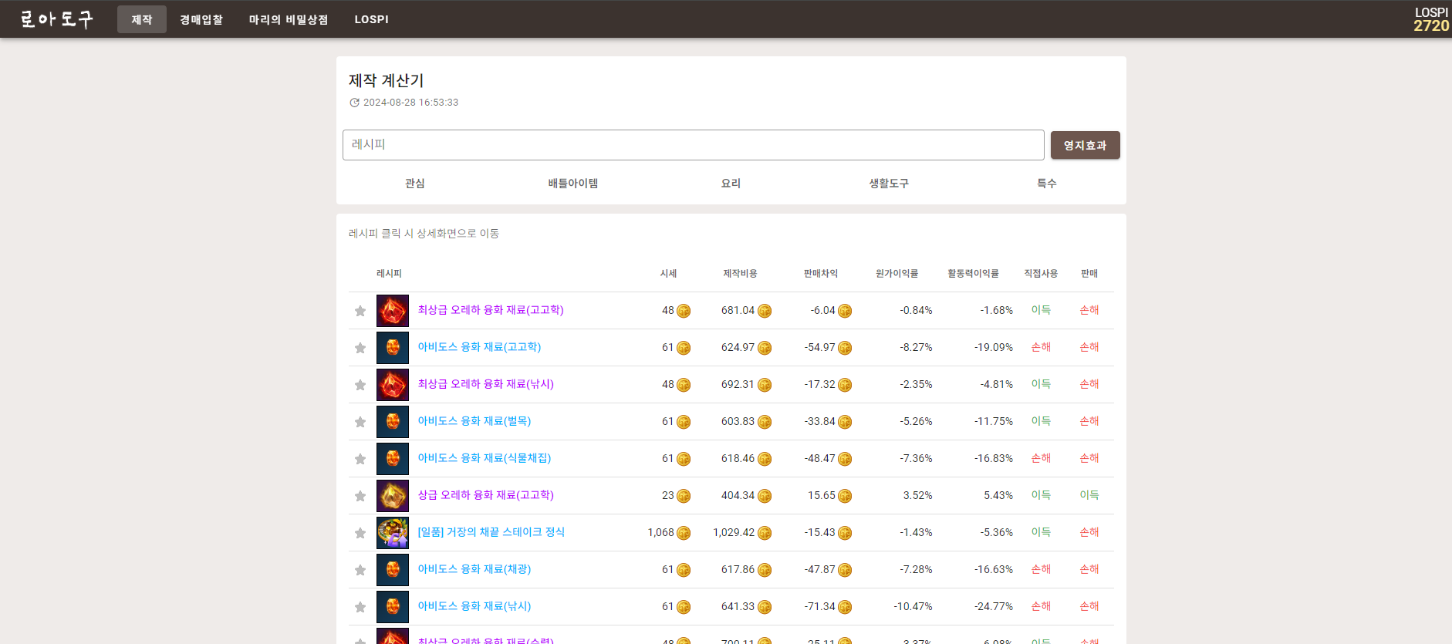
Task: Click the 3.52% cost profit value
Action: point(918,495)
